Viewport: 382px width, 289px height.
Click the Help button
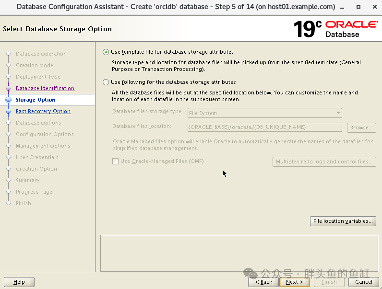pos(19,282)
